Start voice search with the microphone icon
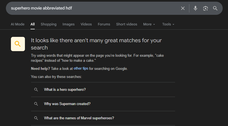 (196, 8)
